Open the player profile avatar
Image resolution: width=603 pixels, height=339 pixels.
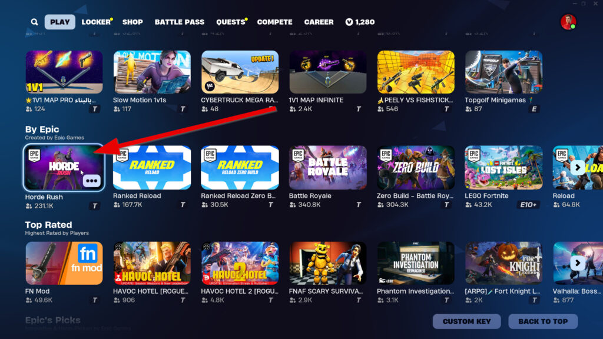pyautogui.click(x=568, y=22)
